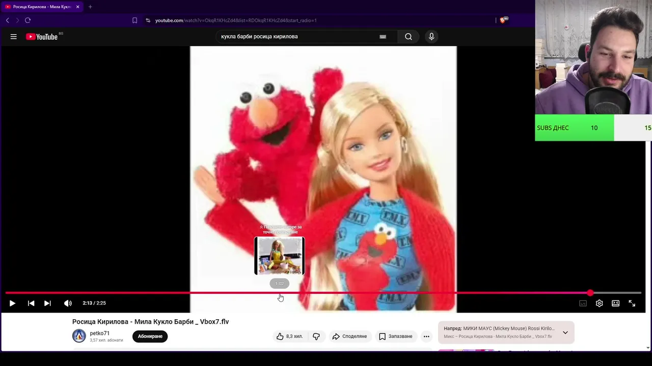Open the YouTube hamburger guide menu
652x366 pixels.
pyautogui.click(x=14, y=37)
